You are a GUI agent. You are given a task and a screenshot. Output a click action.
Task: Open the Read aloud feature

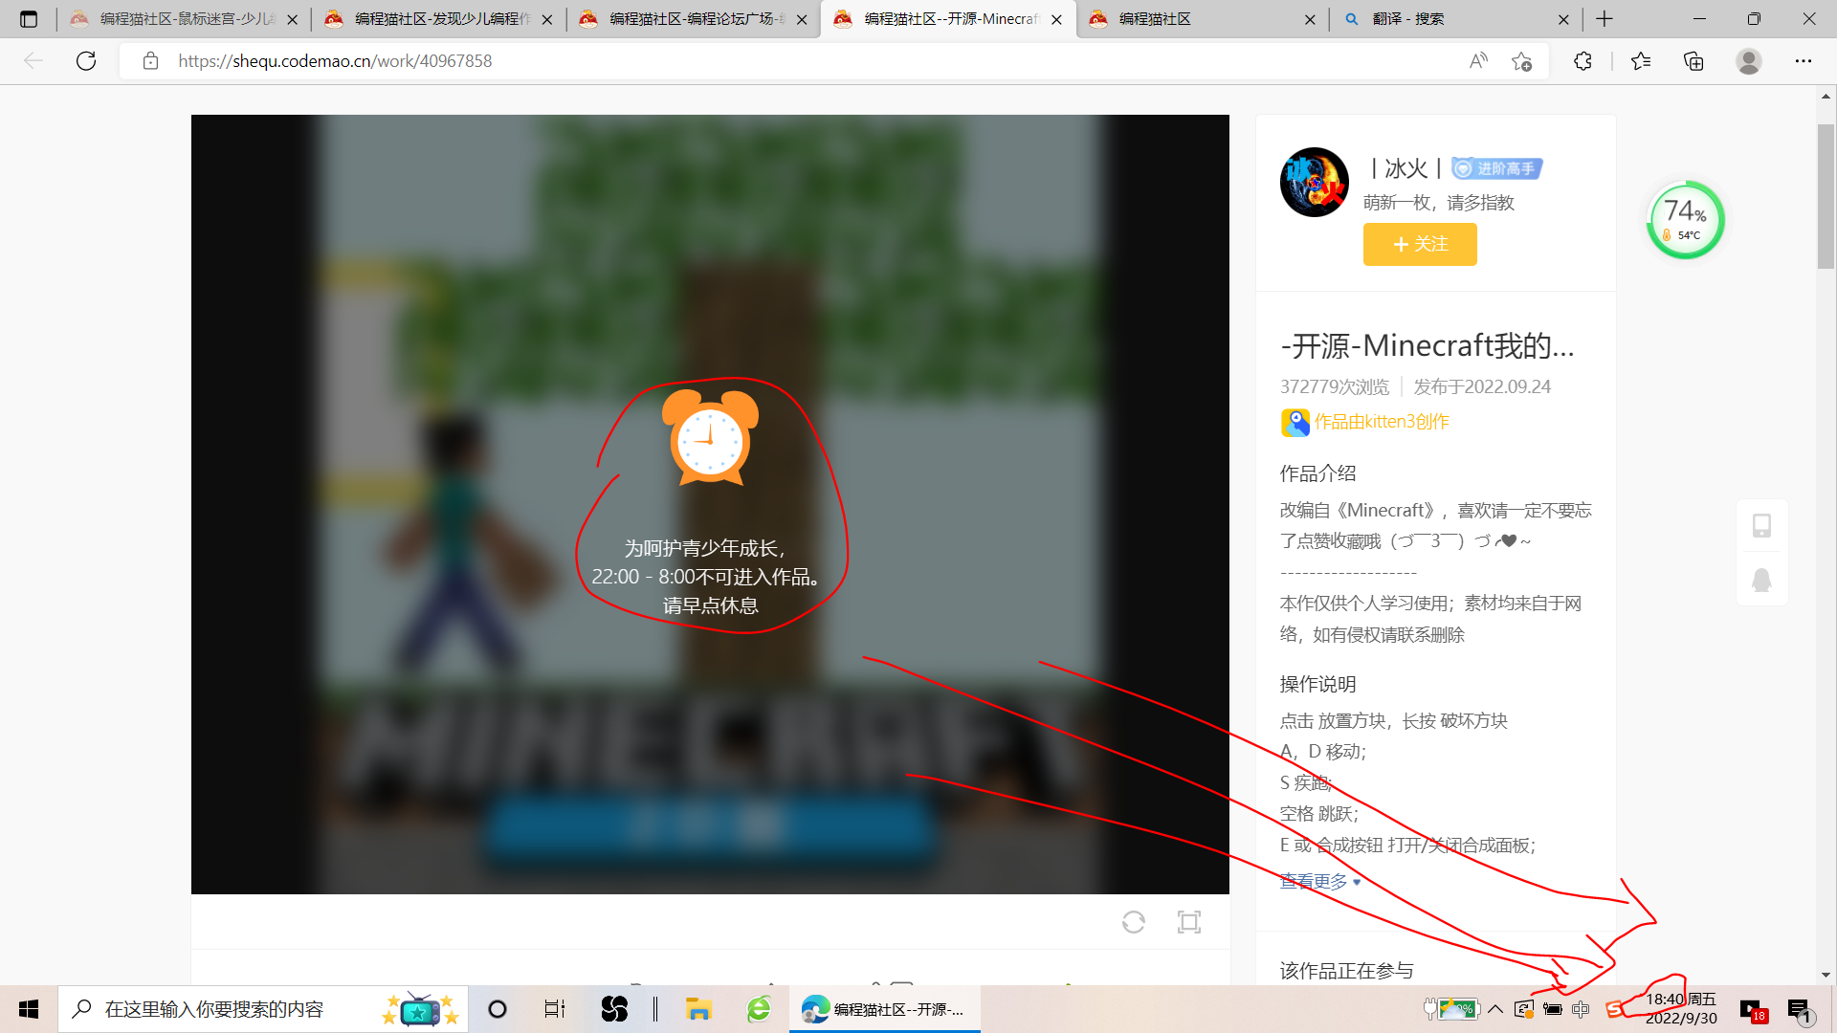click(x=1478, y=61)
